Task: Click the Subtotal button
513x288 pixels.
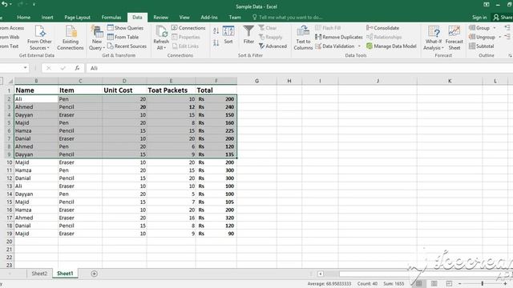Action: (481, 46)
